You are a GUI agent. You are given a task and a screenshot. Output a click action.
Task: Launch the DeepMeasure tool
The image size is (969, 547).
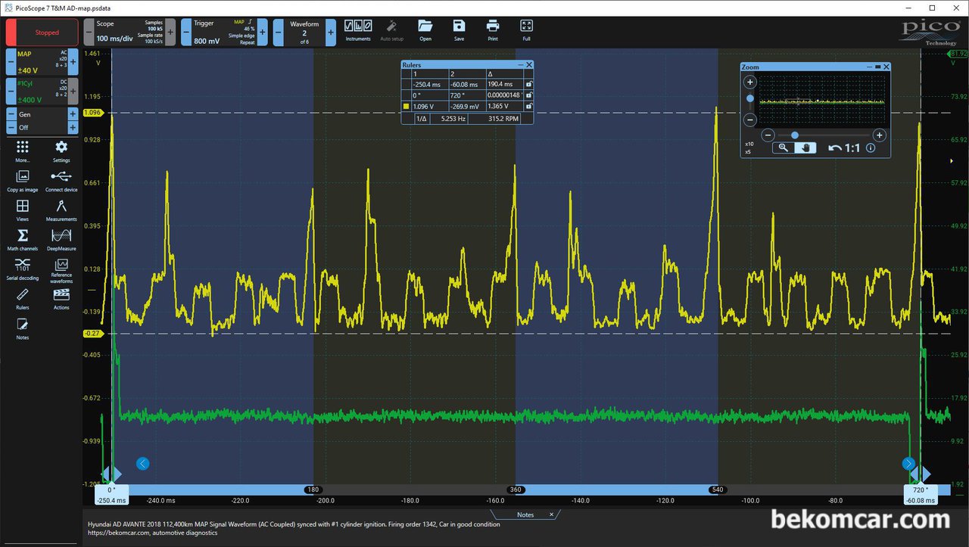click(x=61, y=238)
